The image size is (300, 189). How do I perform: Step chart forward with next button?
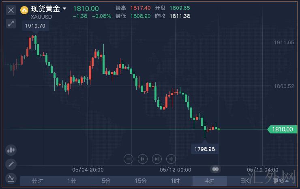click(157, 159)
